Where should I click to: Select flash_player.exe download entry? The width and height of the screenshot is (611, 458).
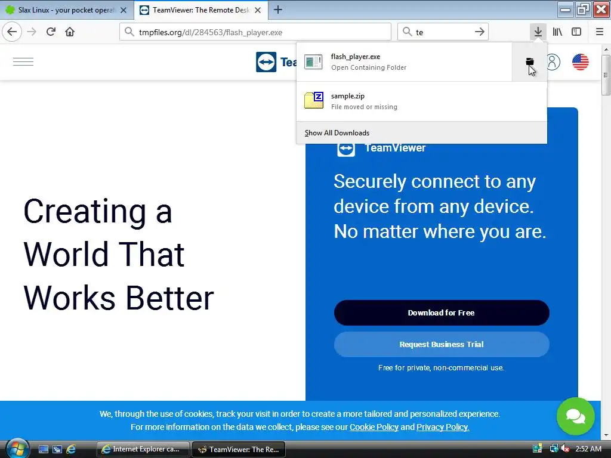tap(404, 62)
